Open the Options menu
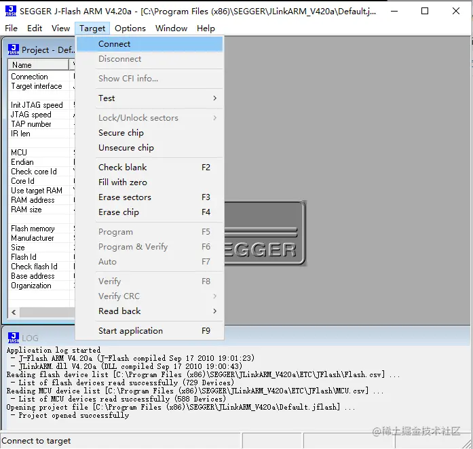This screenshot has width=473, height=449. (x=130, y=28)
